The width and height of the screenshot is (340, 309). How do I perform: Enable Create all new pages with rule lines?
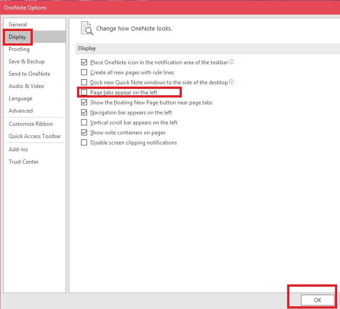[84, 72]
